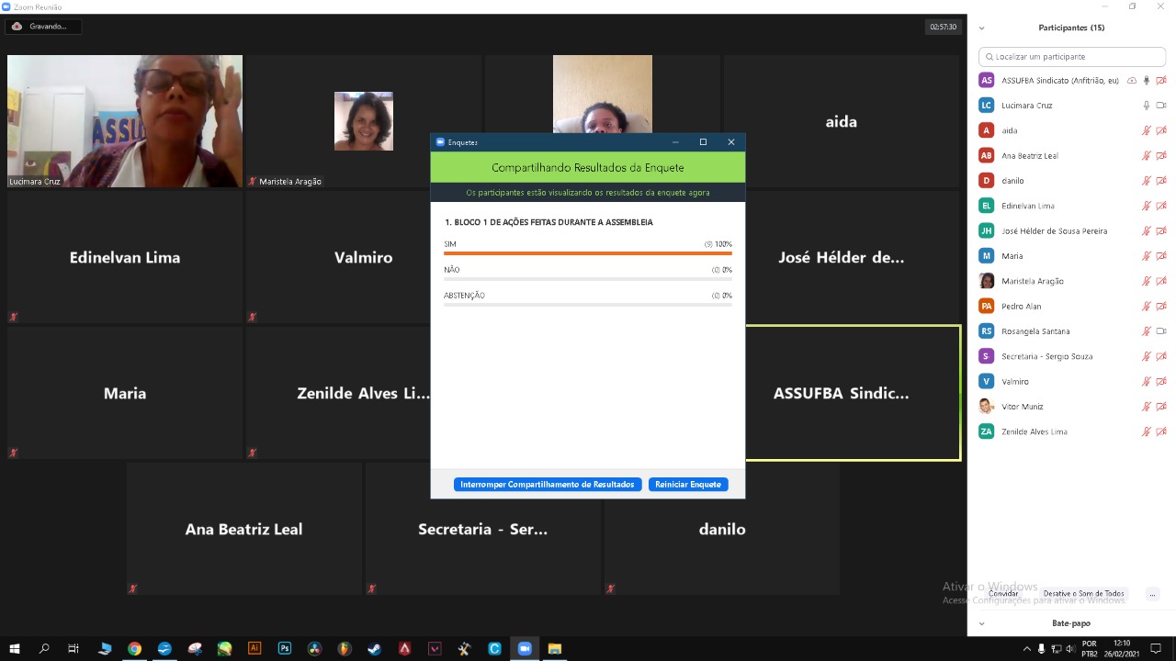Collapse the Bate-papo panel chevron
The width and height of the screenshot is (1176, 661).
click(981, 623)
